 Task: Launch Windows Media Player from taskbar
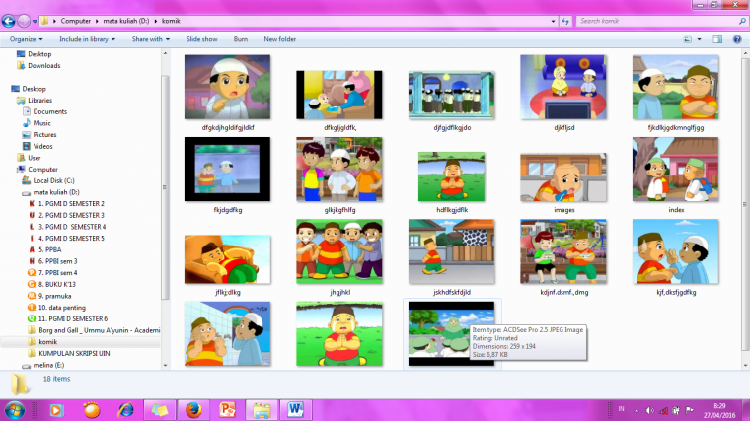(x=56, y=410)
